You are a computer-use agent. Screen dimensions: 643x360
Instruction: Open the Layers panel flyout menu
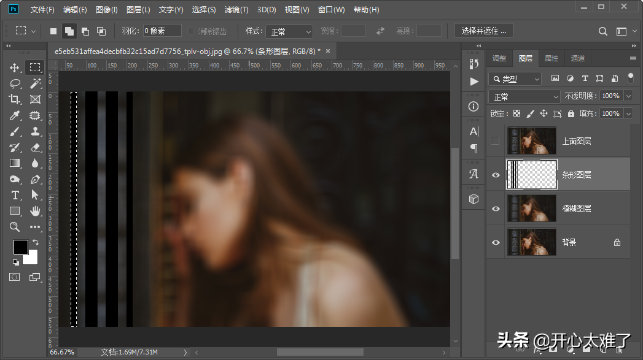pyautogui.click(x=633, y=58)
